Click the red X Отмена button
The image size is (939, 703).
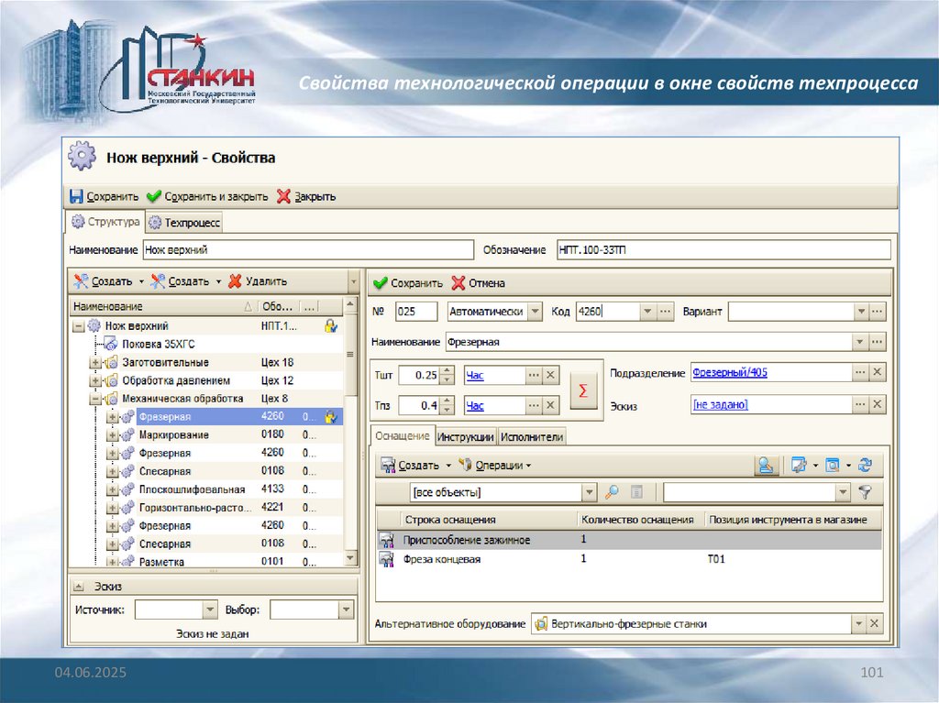pos(478,283)
